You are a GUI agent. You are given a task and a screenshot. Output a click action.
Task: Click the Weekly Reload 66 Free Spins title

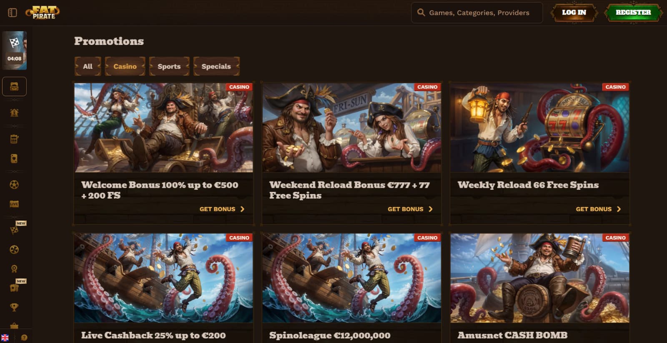pos(528,185)
